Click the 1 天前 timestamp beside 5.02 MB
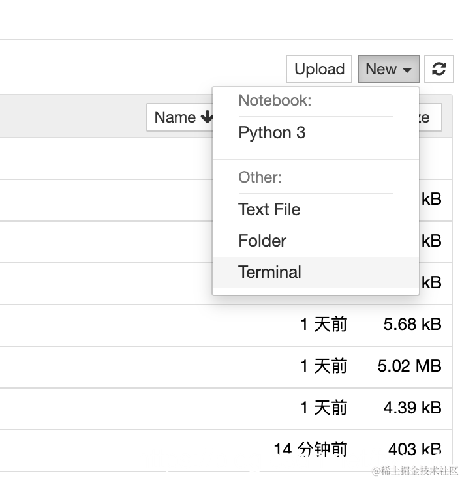 [x=324, y=366]
